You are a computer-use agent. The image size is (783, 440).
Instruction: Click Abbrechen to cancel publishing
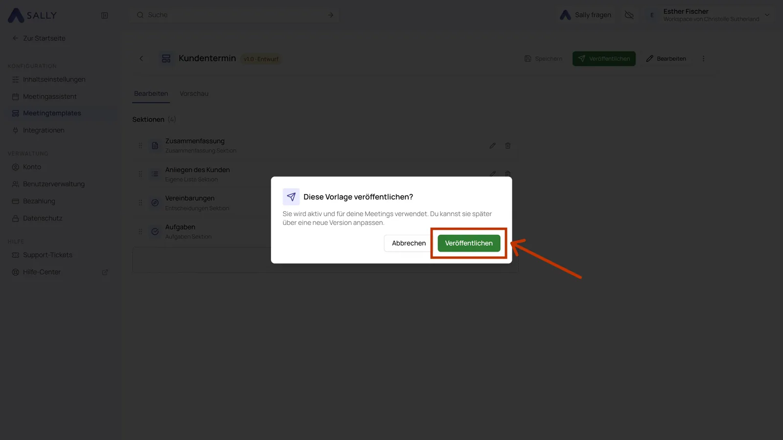point(409,243)
